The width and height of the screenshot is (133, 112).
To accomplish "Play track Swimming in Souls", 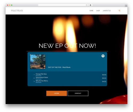I will pos(42,77).
